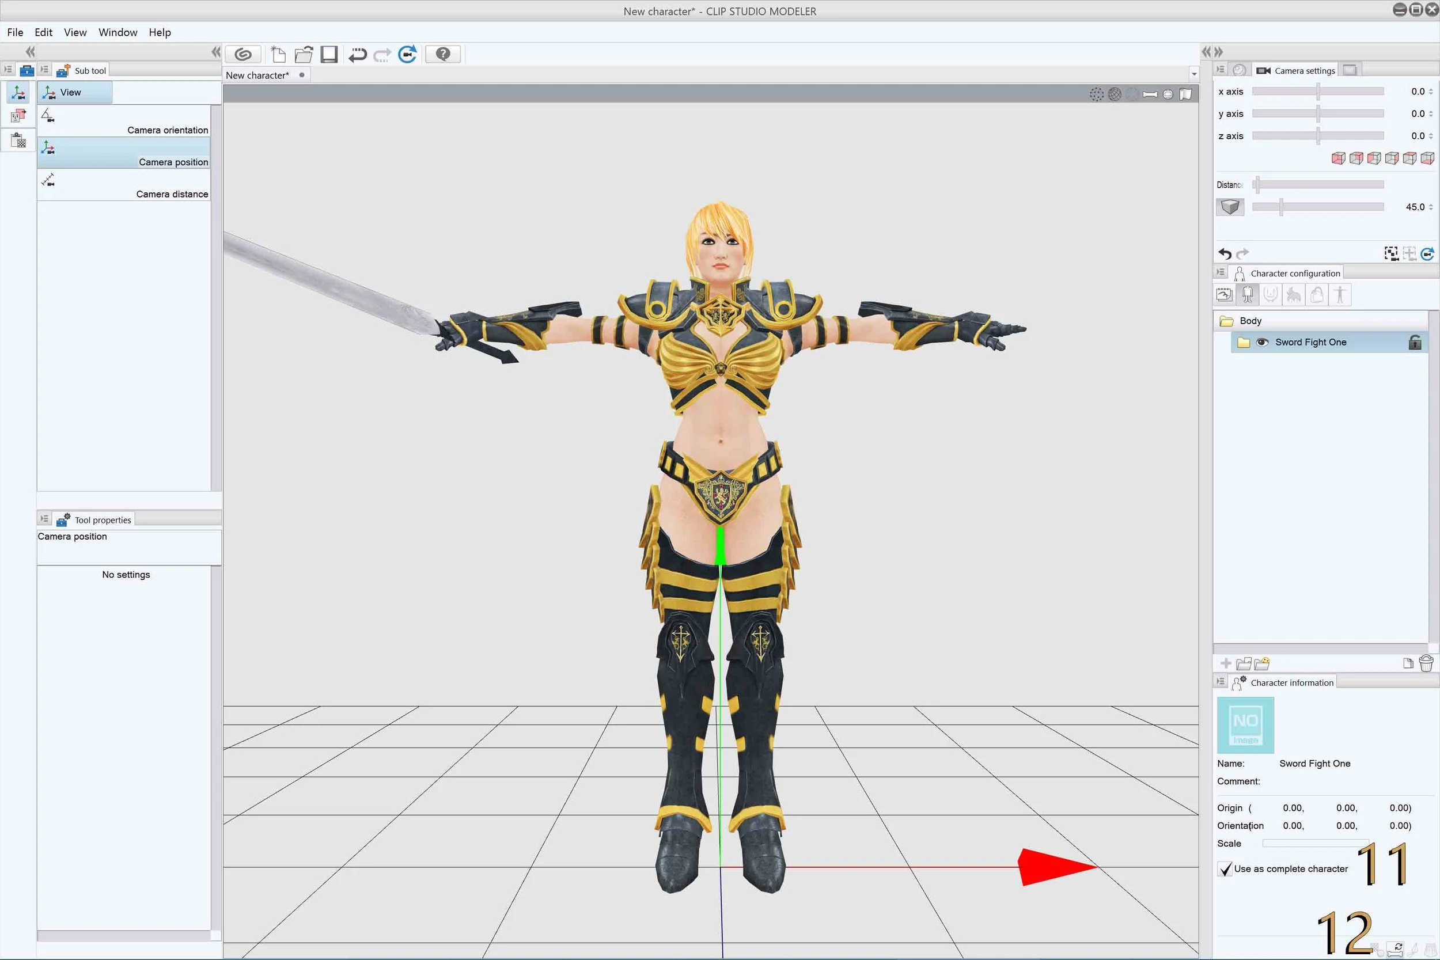The height and width of the screenshot is (960, 1440).
Task: Select the clipboard texture tool icon
Action: click(18, 141)
